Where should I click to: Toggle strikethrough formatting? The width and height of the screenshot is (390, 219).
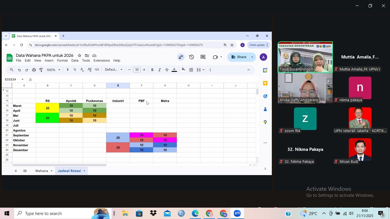coord(167,70)
